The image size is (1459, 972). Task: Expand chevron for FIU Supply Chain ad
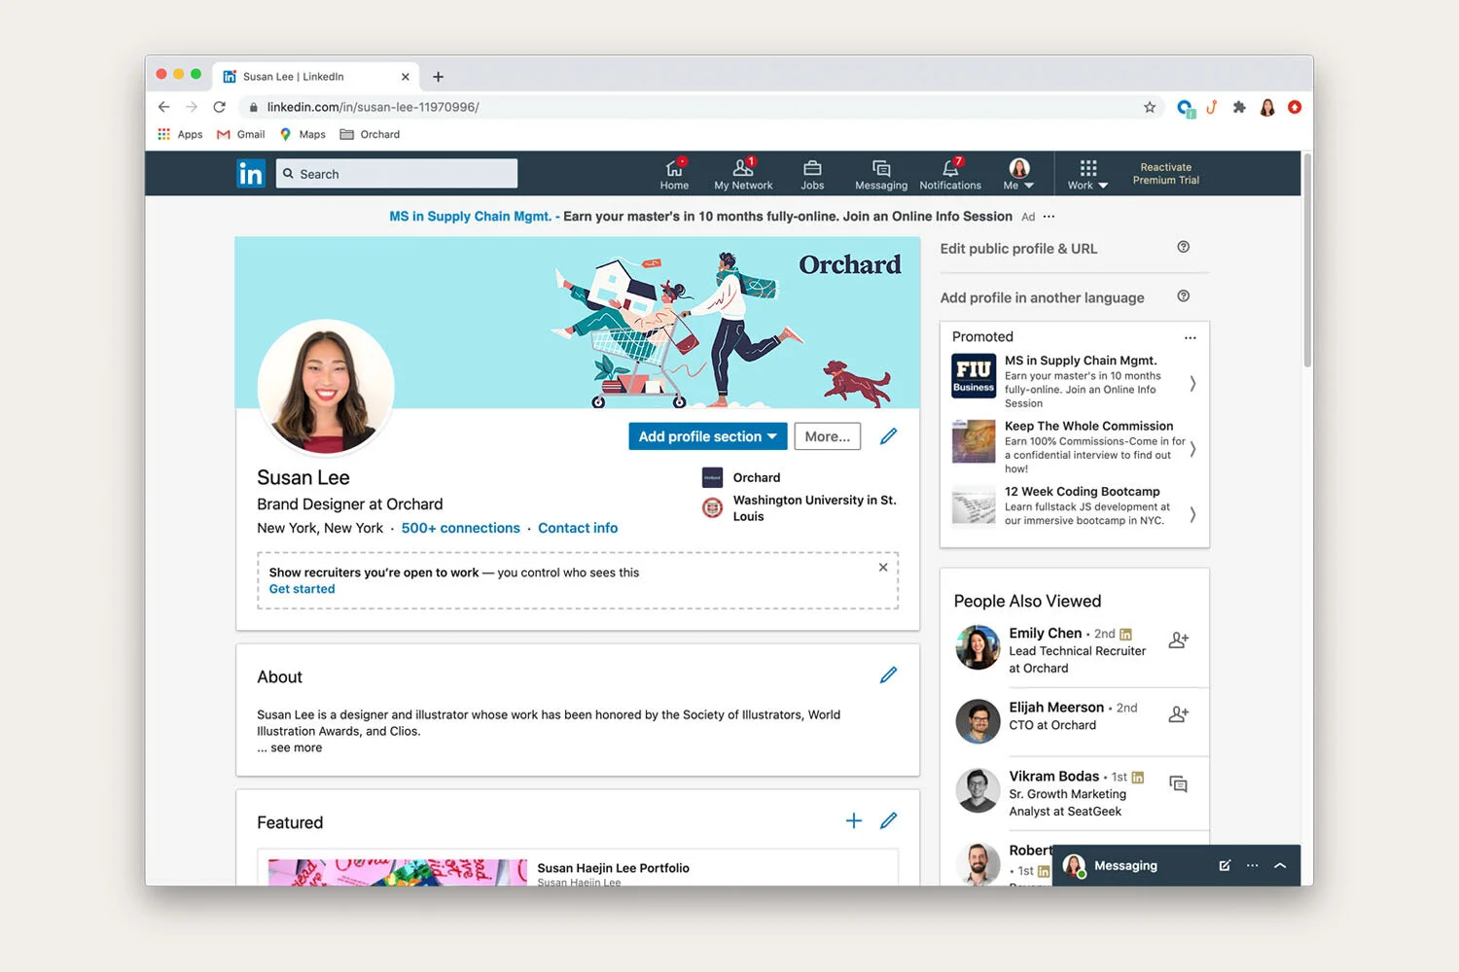1192,383
